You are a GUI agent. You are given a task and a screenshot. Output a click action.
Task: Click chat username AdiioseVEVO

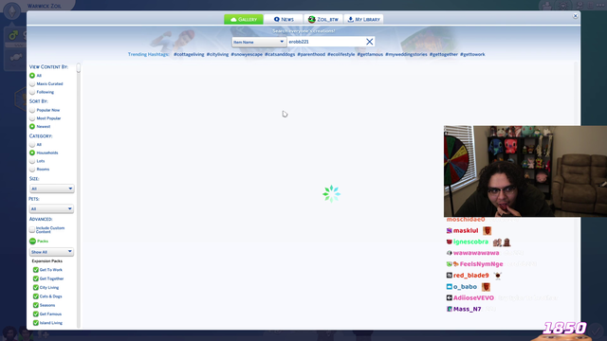tap(473, 298)
